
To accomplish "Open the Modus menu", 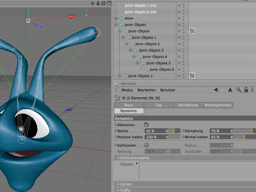I will 127,90.
